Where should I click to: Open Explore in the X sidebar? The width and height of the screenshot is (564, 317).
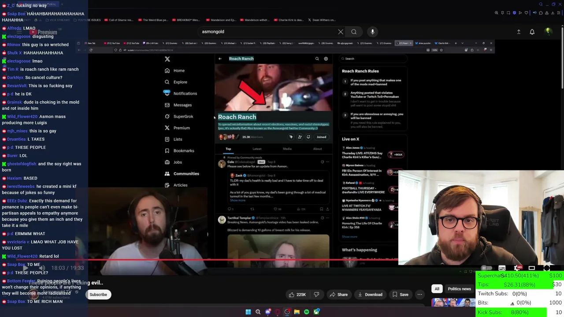tap(176, 82)
